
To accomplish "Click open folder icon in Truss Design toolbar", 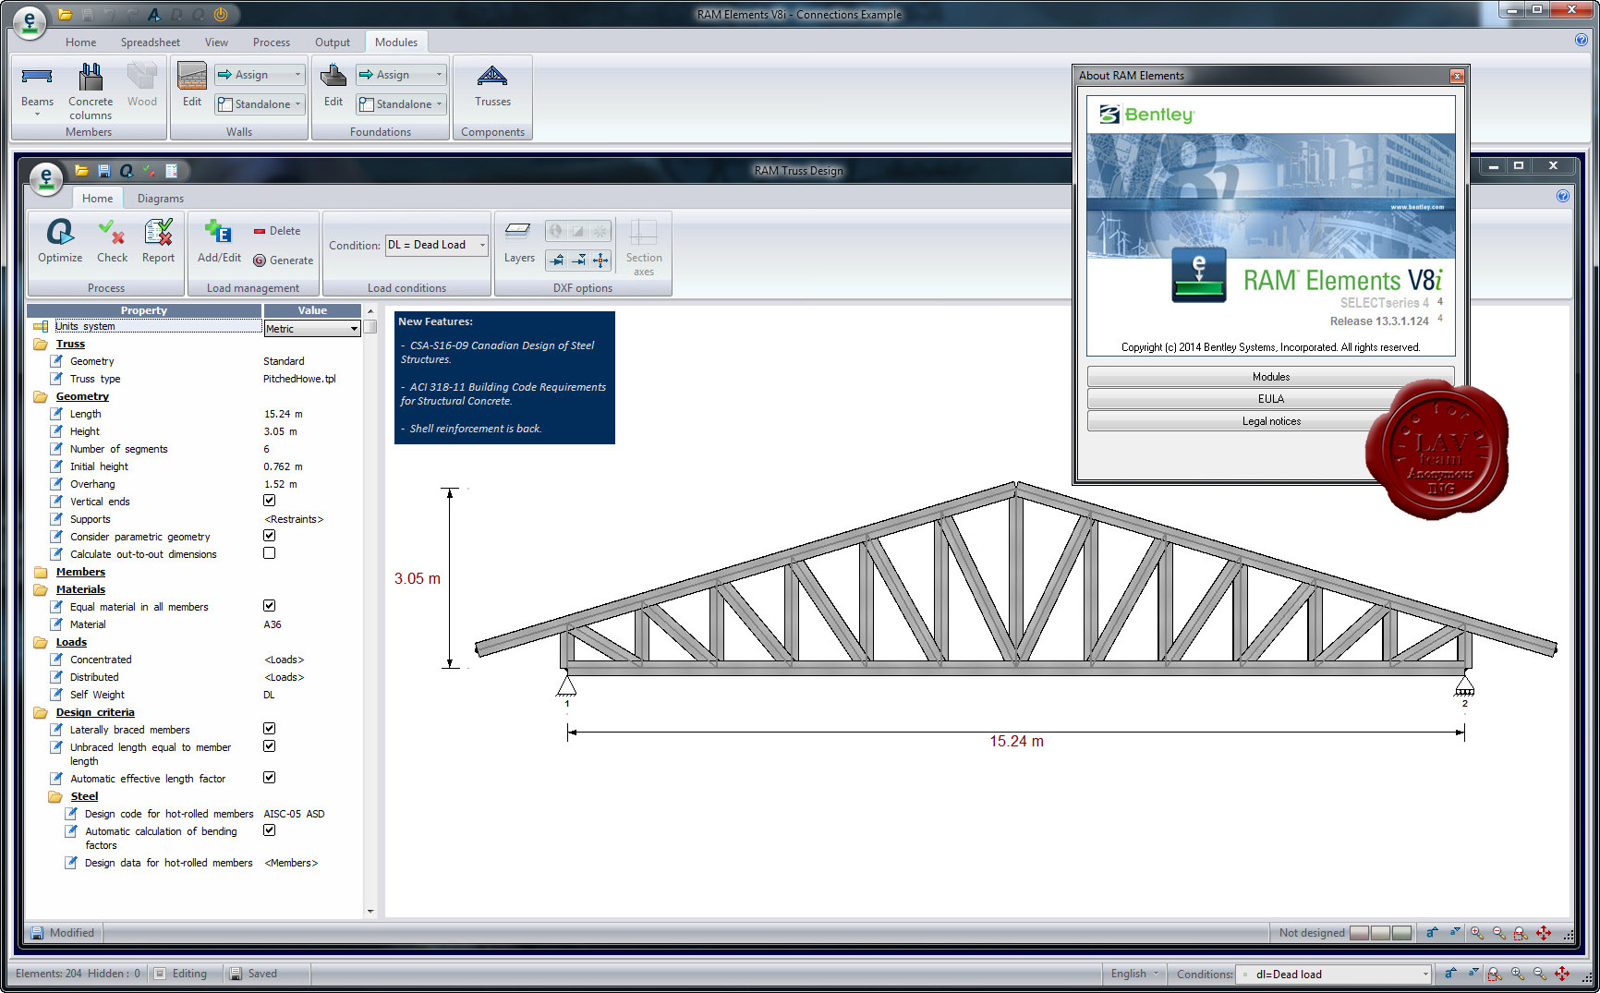I will click(81, 171).
